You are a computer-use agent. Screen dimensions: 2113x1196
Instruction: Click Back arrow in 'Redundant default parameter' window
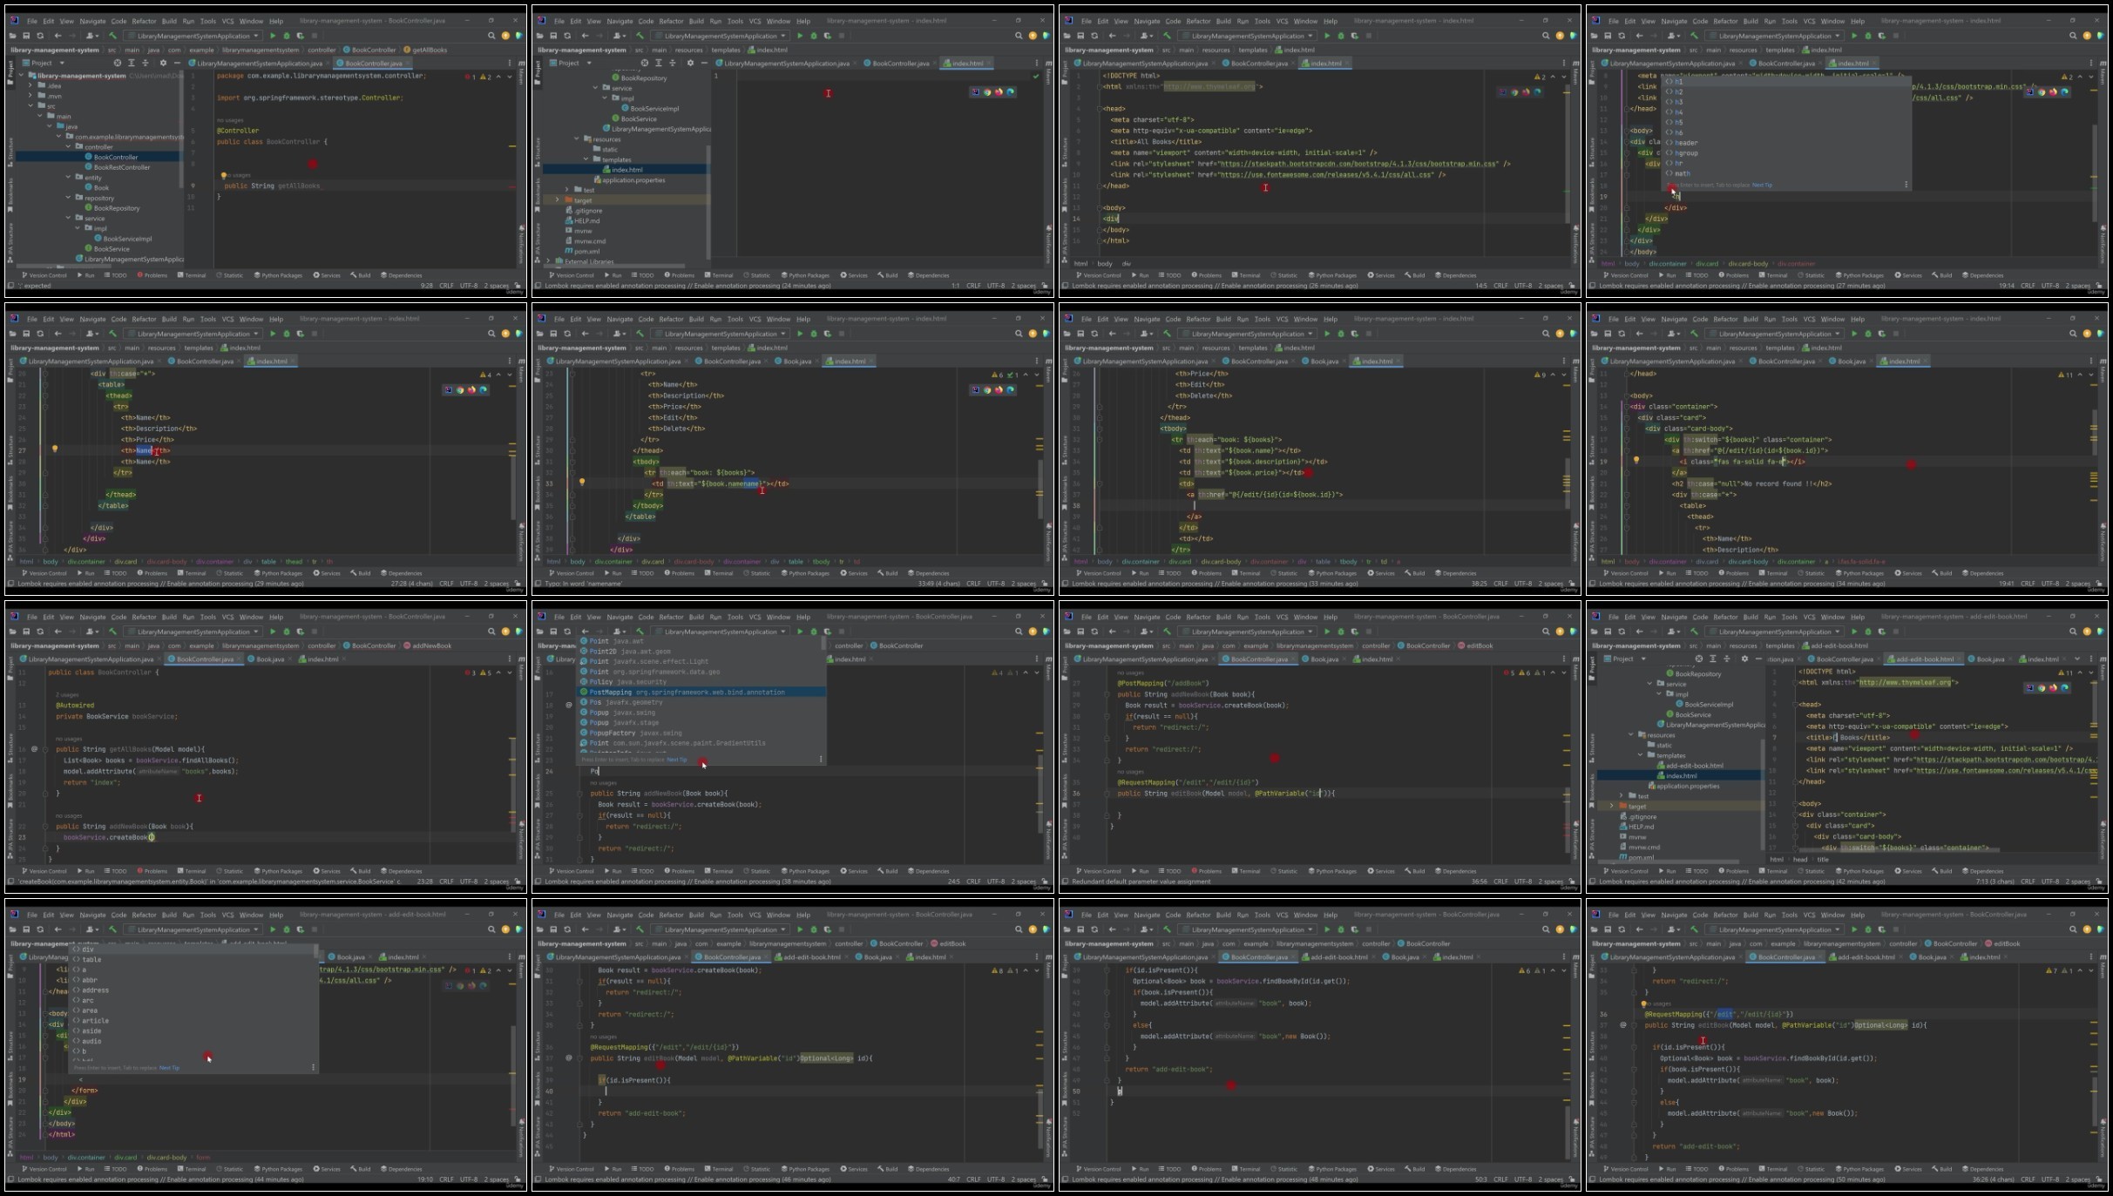(x=1112, y=632)
